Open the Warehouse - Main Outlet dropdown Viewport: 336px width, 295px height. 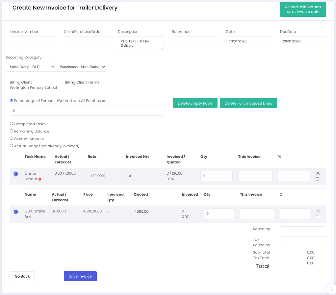point(81,67)
